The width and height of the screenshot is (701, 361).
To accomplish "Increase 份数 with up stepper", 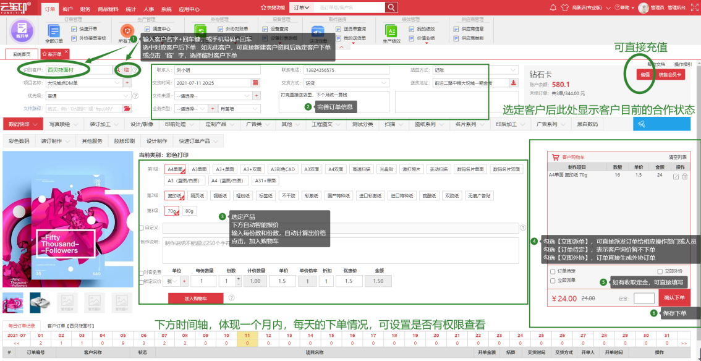I will coord(238,278).
